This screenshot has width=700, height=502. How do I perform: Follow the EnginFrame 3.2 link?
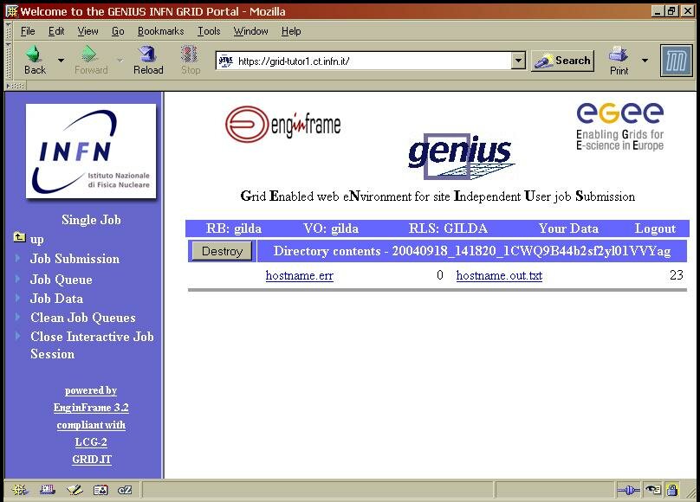pyautogui.click(x=91, y=408)
